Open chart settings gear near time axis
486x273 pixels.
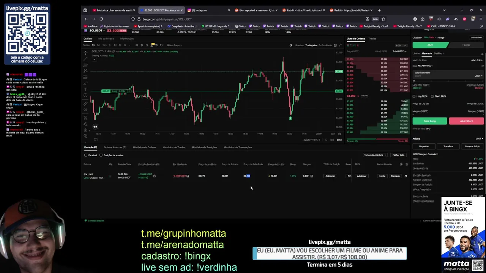point(339,133)
